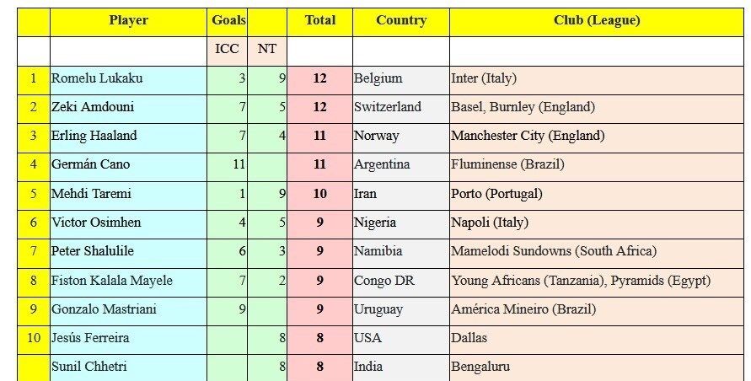
Task: Select the Erling Haaland name cell
Action: pyautogui.click(x=128, y=136)
